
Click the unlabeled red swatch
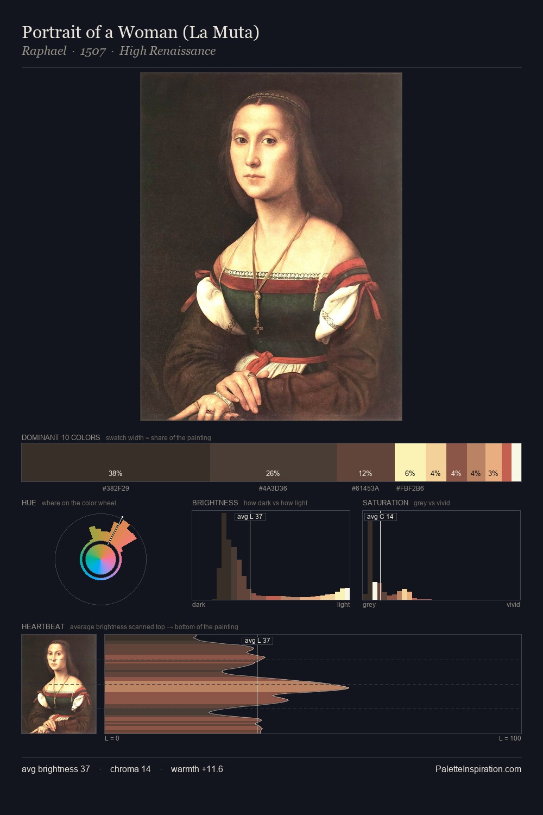507,462
